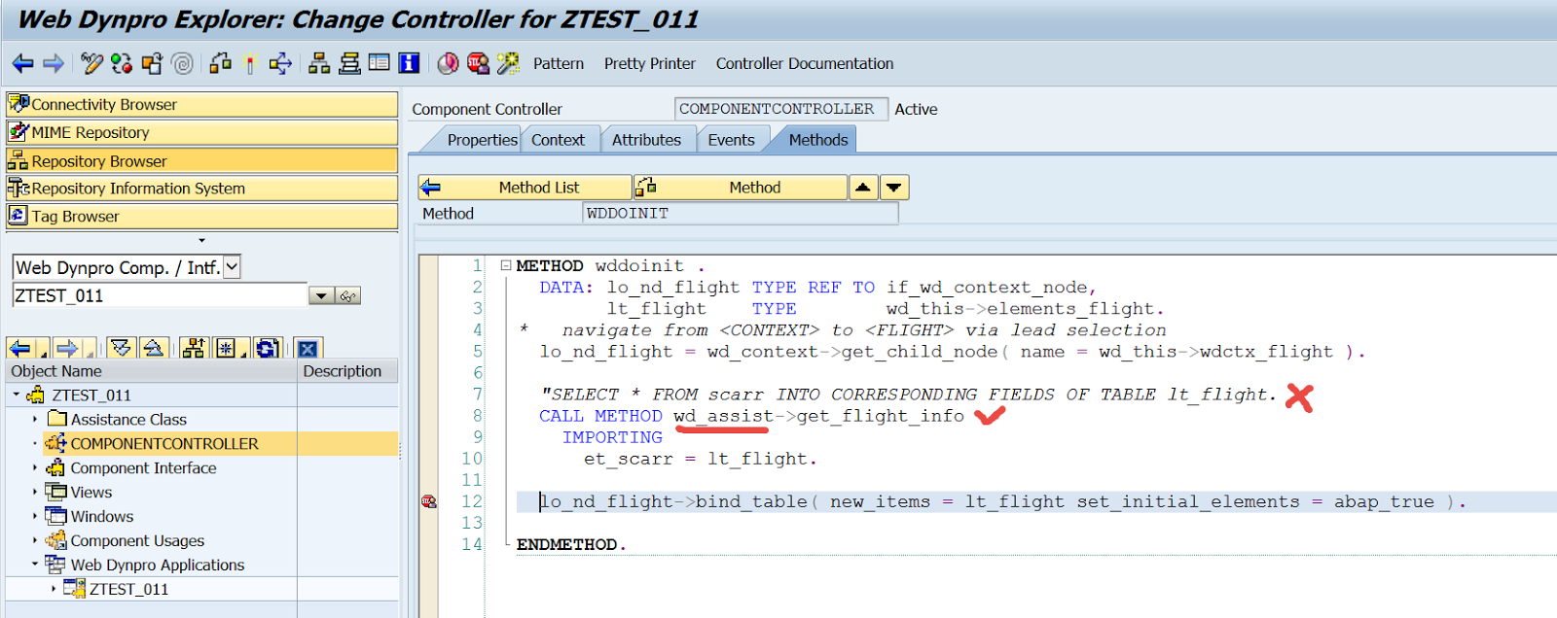The image size is (1557, 618).
Task: Click the ZTEST_011 object name input field
Action: click(x=160, y=295)
